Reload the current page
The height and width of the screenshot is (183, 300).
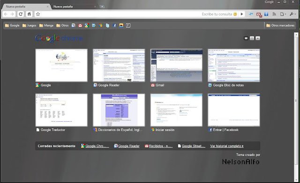(x=21, y=14)
